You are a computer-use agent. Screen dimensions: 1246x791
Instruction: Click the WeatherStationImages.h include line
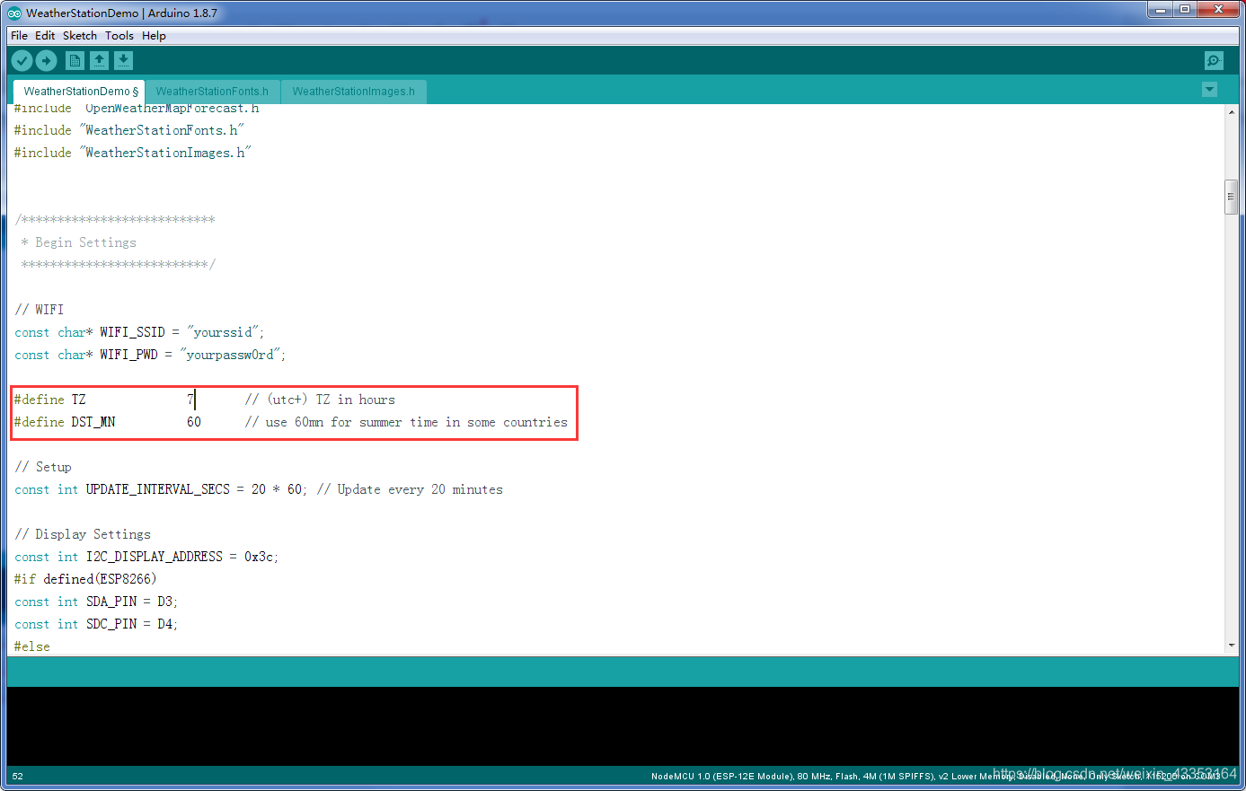tap(133, 153)
